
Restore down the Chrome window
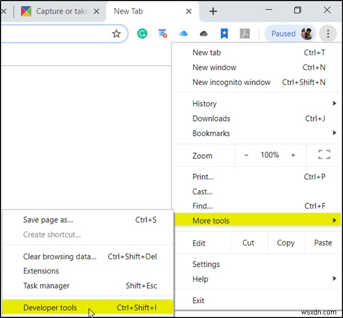(297, 10)
